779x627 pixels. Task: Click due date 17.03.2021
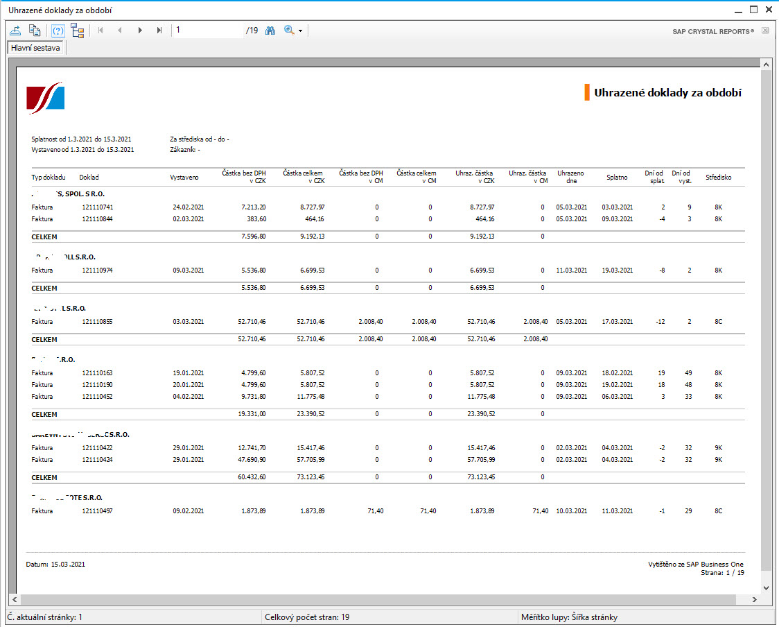click(x=618, y=322)
